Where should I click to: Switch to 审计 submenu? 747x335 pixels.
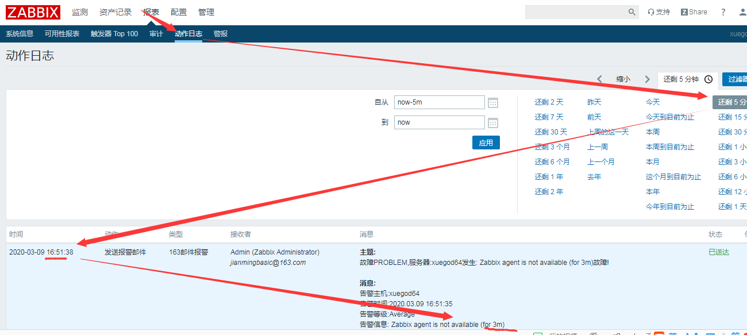coord(156,34)
